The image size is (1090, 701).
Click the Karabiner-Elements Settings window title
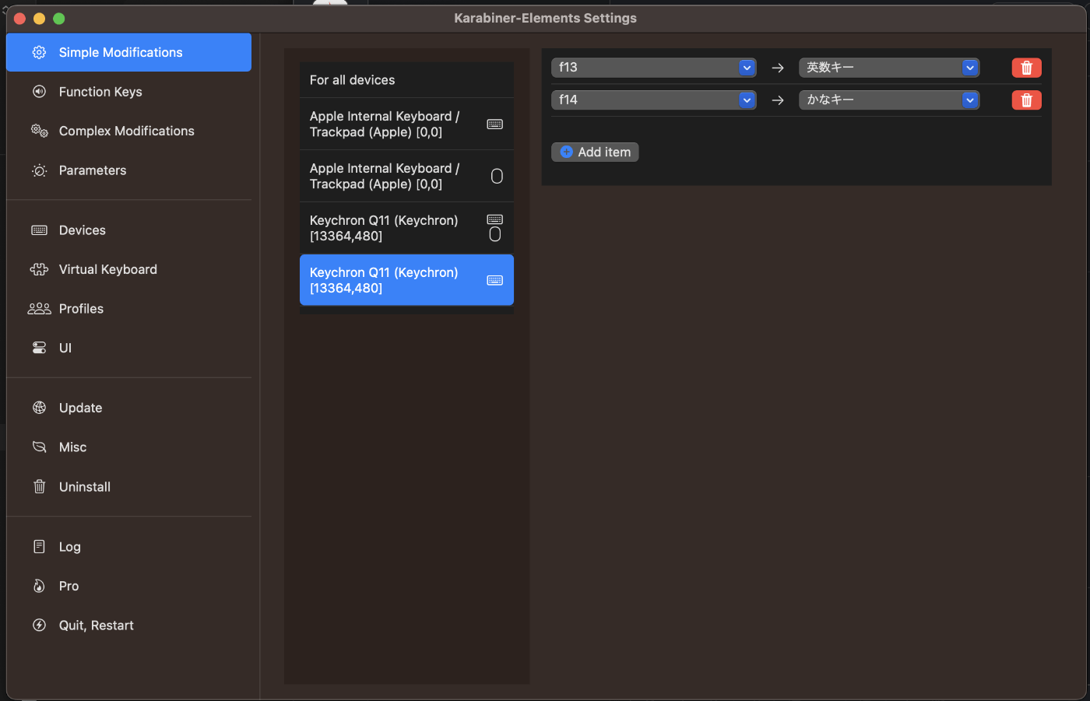click(545, 18)
